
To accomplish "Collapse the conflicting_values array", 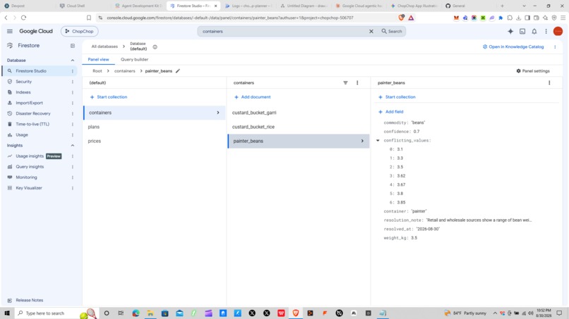I will point(378,141).
